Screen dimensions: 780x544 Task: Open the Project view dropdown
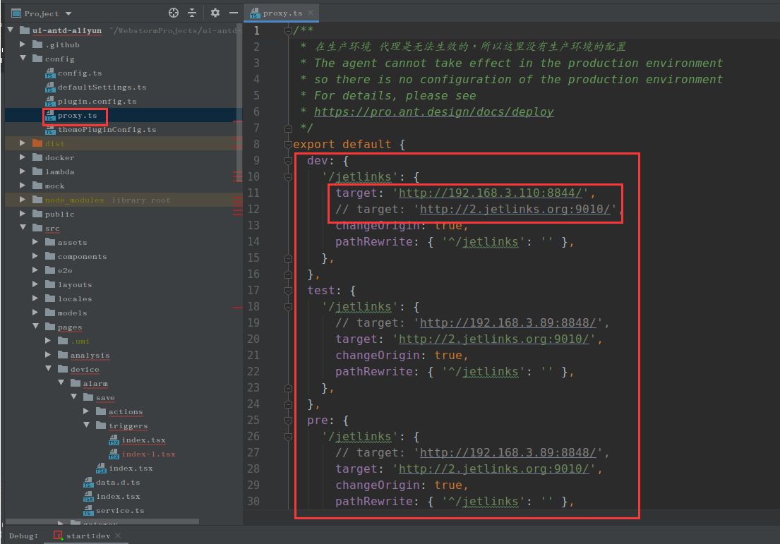click(x=68, y=13)
